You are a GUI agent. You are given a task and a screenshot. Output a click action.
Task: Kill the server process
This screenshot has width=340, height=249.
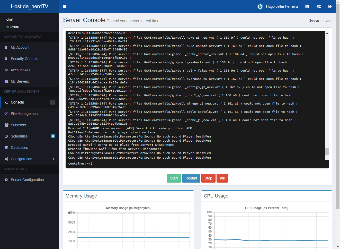coord(222,178)
